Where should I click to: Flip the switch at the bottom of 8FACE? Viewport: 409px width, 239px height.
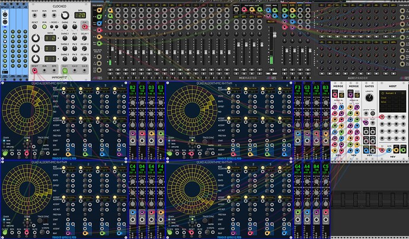[5, 72]
